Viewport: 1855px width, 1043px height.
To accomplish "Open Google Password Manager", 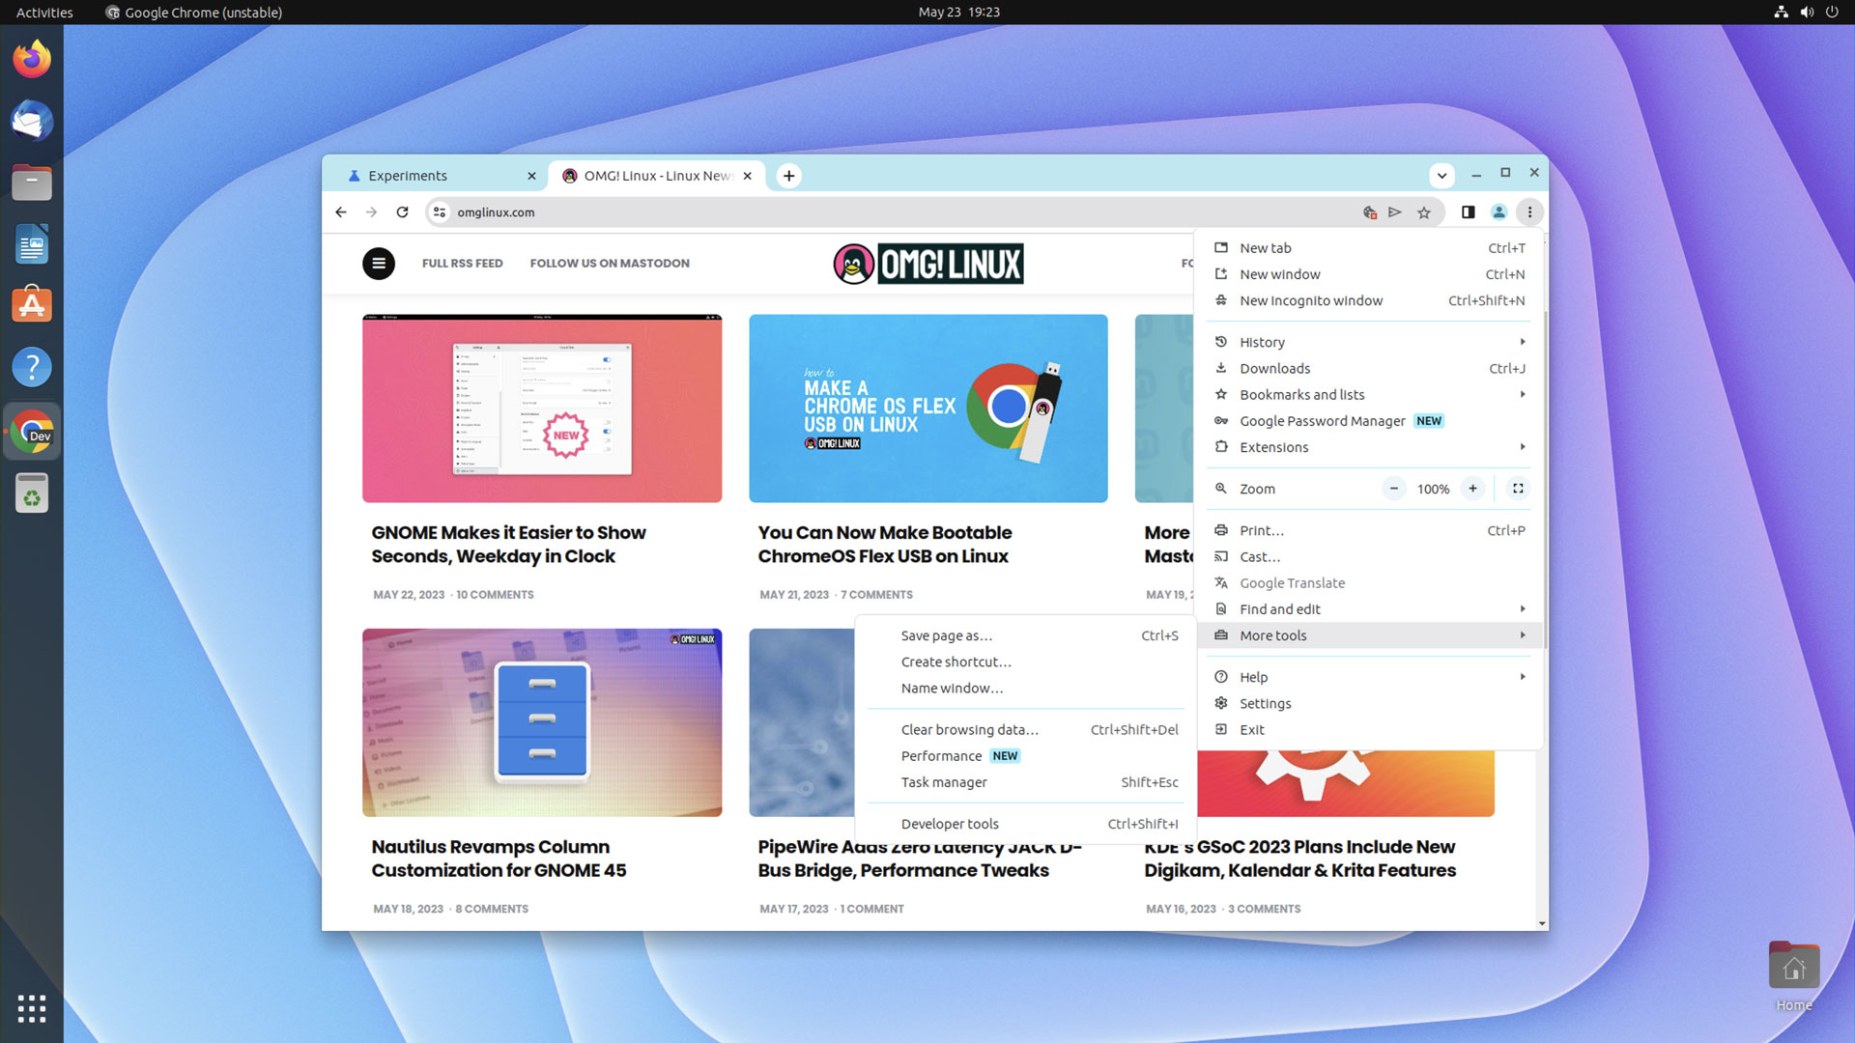I will pyautogui.click(x=1369, y=421).
